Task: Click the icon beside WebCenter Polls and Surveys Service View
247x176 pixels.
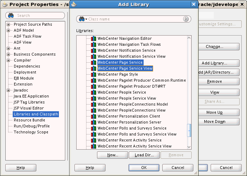Action: (94, 134)
